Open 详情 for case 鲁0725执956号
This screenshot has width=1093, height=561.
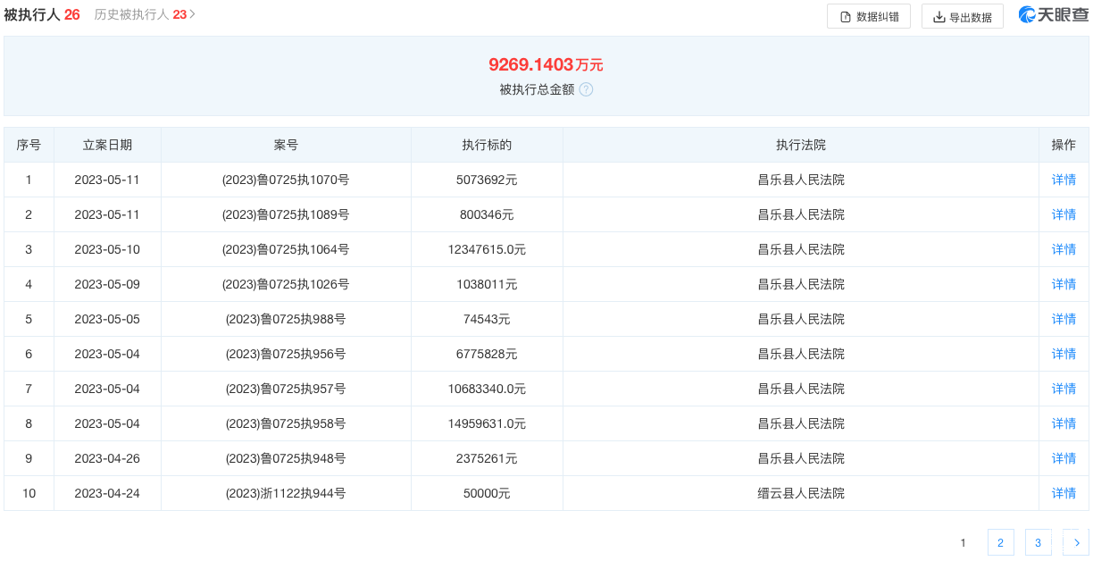pyautogui.click(x=1064, y=354)
